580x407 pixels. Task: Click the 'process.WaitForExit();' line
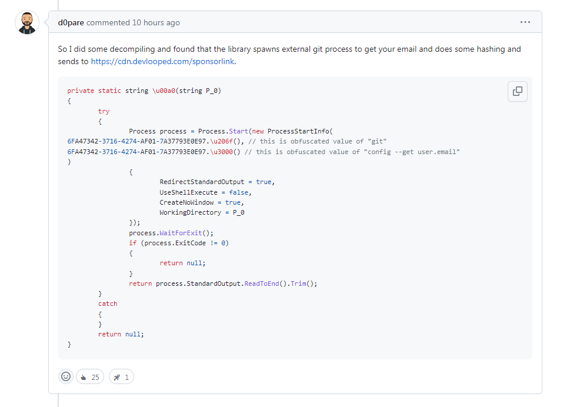[x=171, y=233]
